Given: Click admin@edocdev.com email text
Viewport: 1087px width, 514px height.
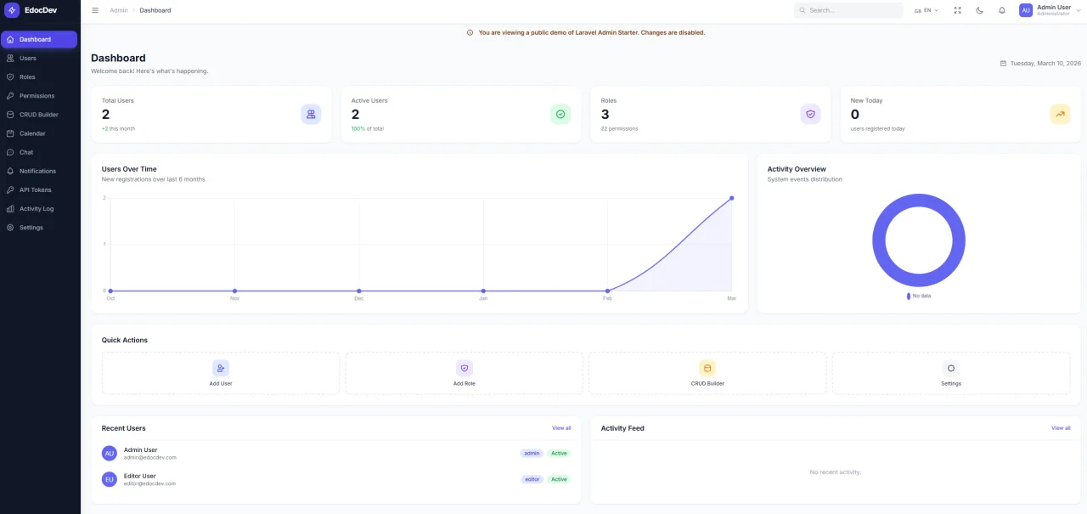Looking at the screenshot, I should [x=150, y=458].
